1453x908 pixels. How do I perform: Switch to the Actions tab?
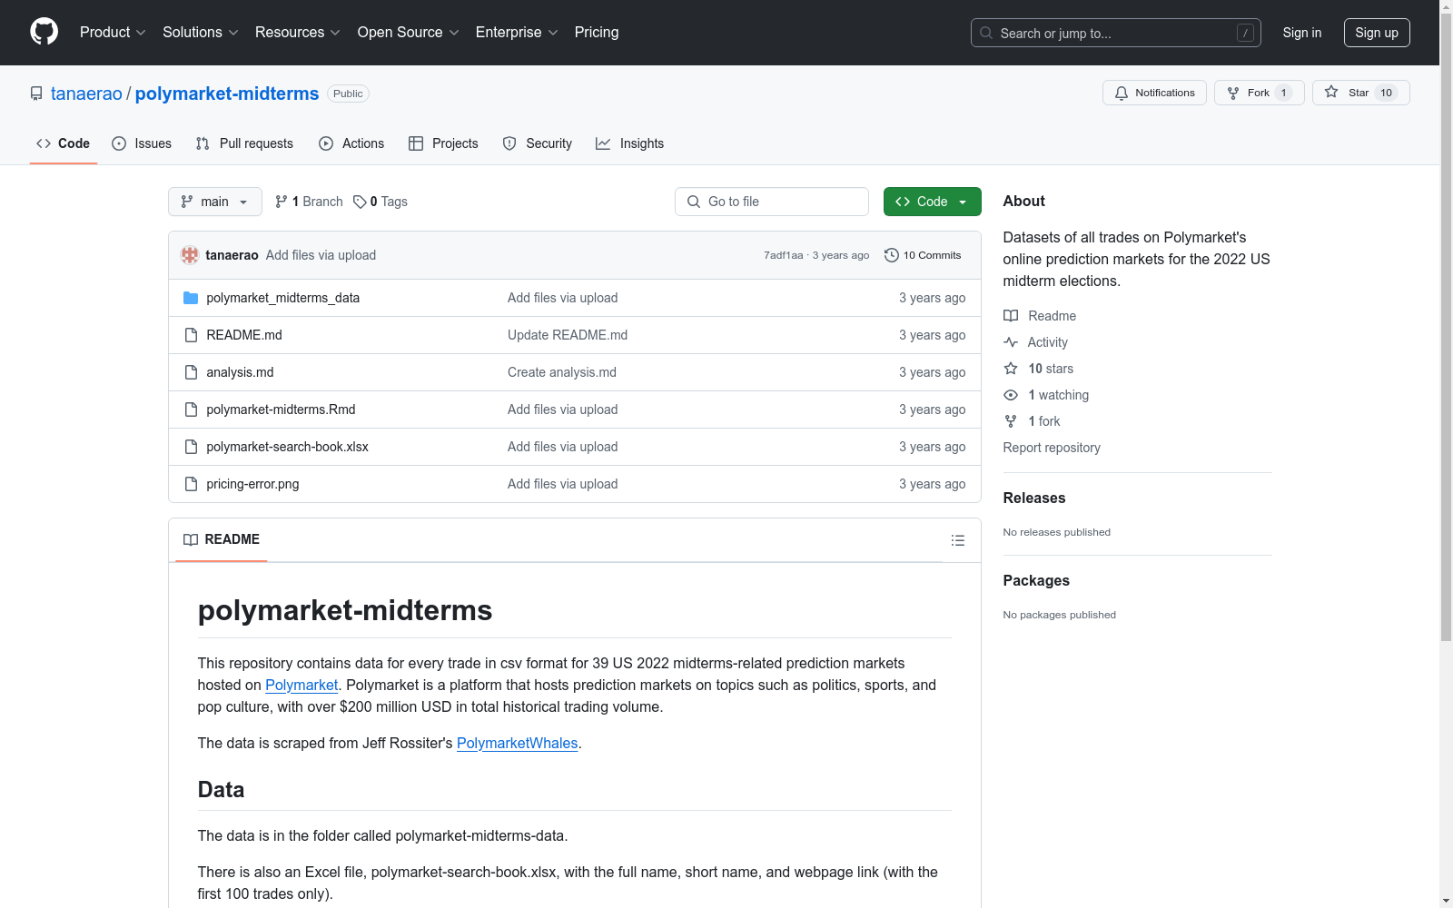(351, 143)
